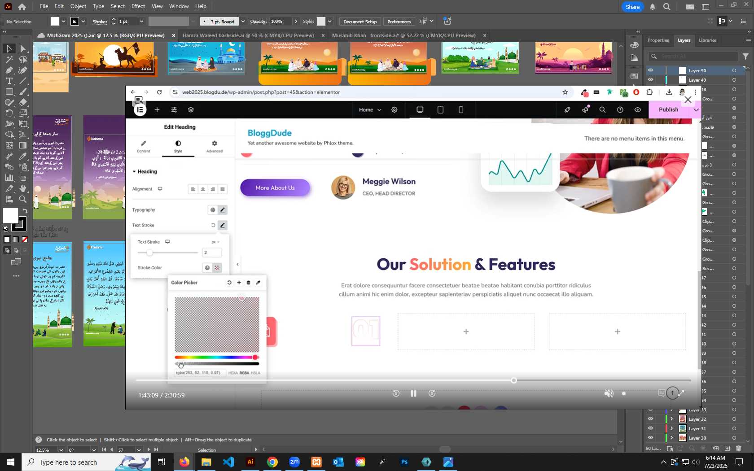Collapse the Heading section in Elementor
Screen dimensions: 754x471
(145, 171)
